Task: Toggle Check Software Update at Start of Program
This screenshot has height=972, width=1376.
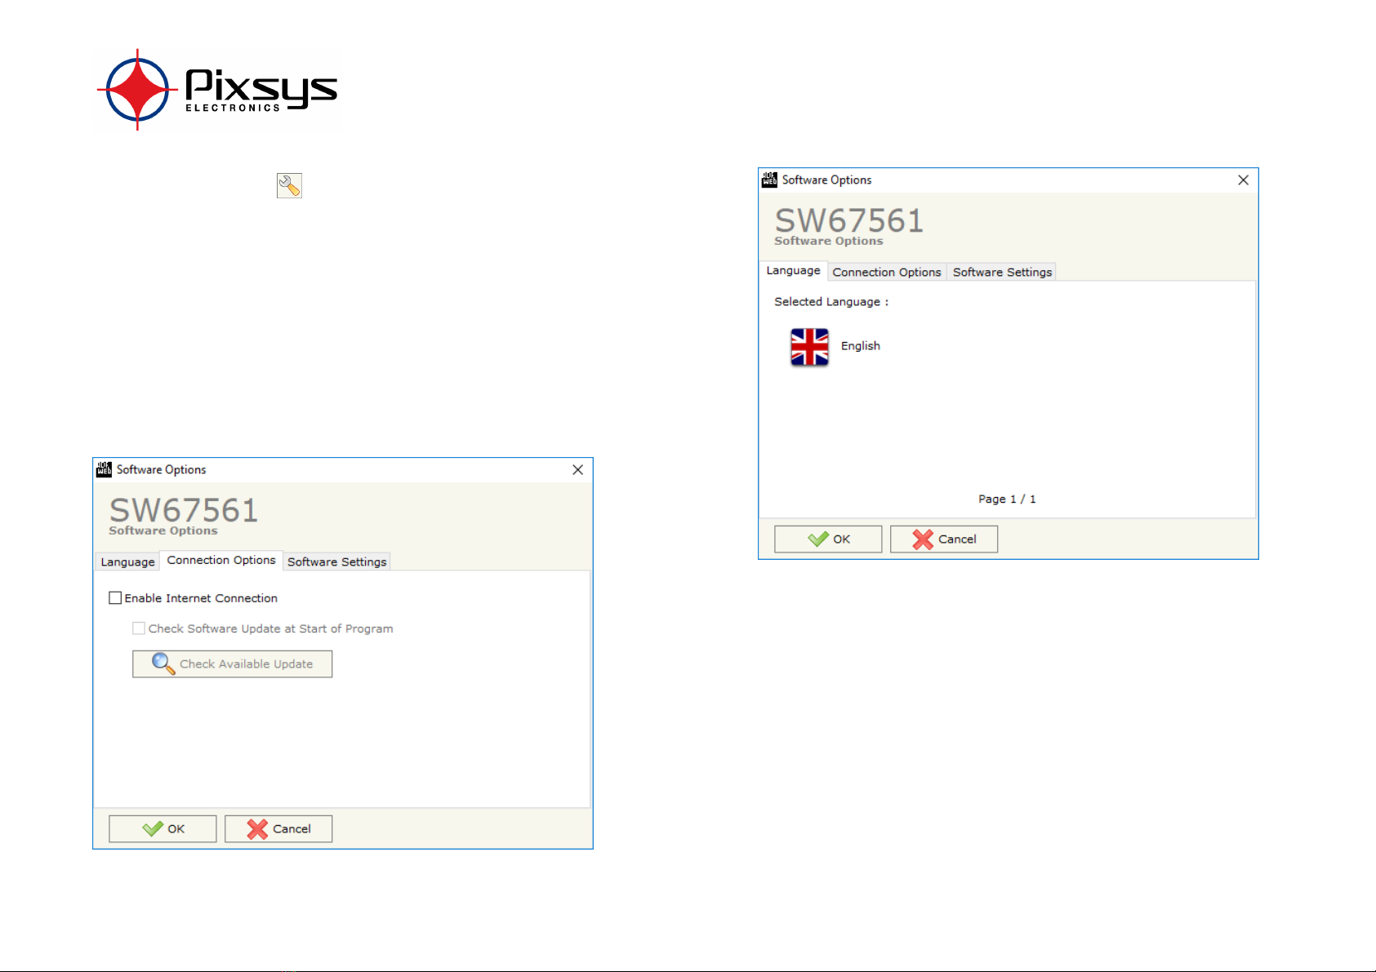Action: click(139, 628)
